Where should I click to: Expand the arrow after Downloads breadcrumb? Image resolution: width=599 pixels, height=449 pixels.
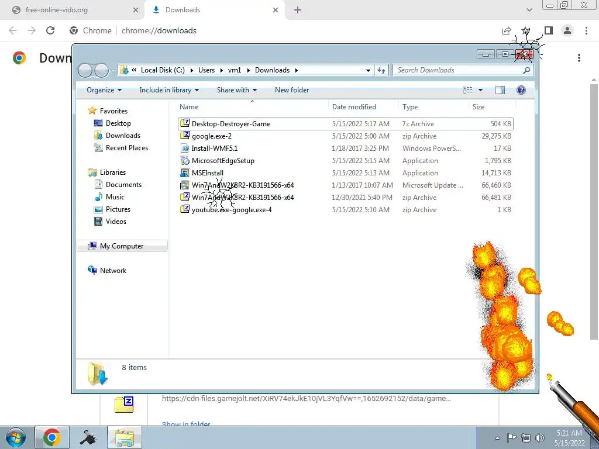pyautogui.click(x=296, y=70)
